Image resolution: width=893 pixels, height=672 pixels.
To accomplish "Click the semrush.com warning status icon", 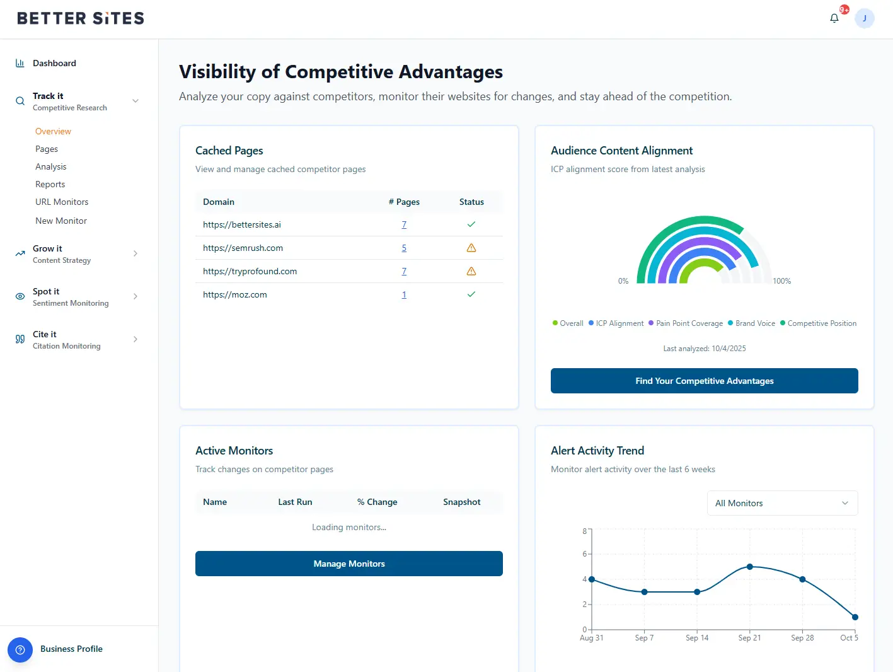I will tap(471, 248).
